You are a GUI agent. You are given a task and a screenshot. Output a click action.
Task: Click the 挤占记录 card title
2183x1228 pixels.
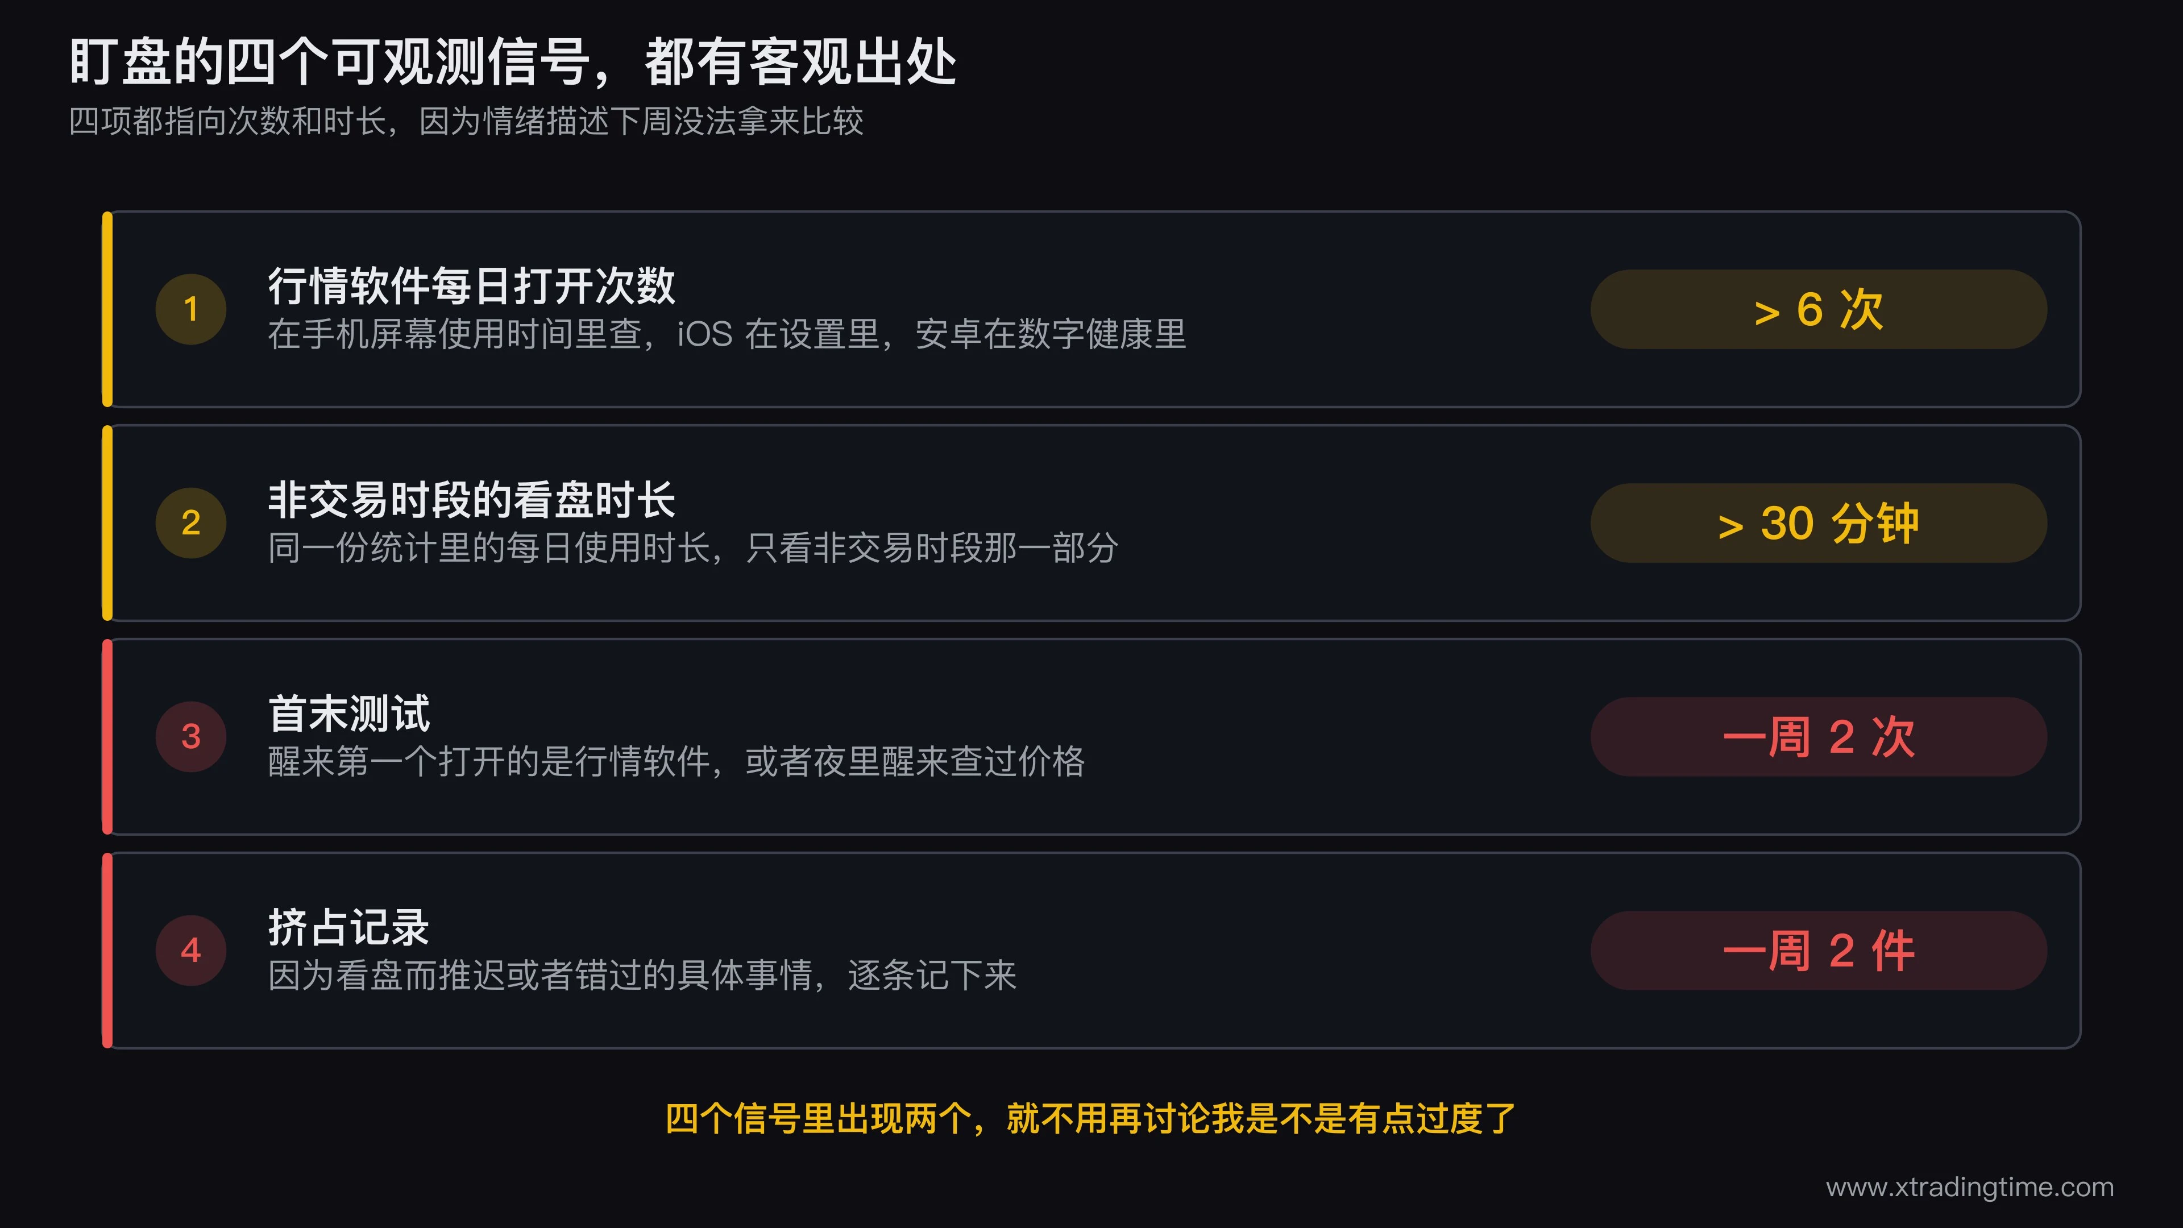pos(349,926)
